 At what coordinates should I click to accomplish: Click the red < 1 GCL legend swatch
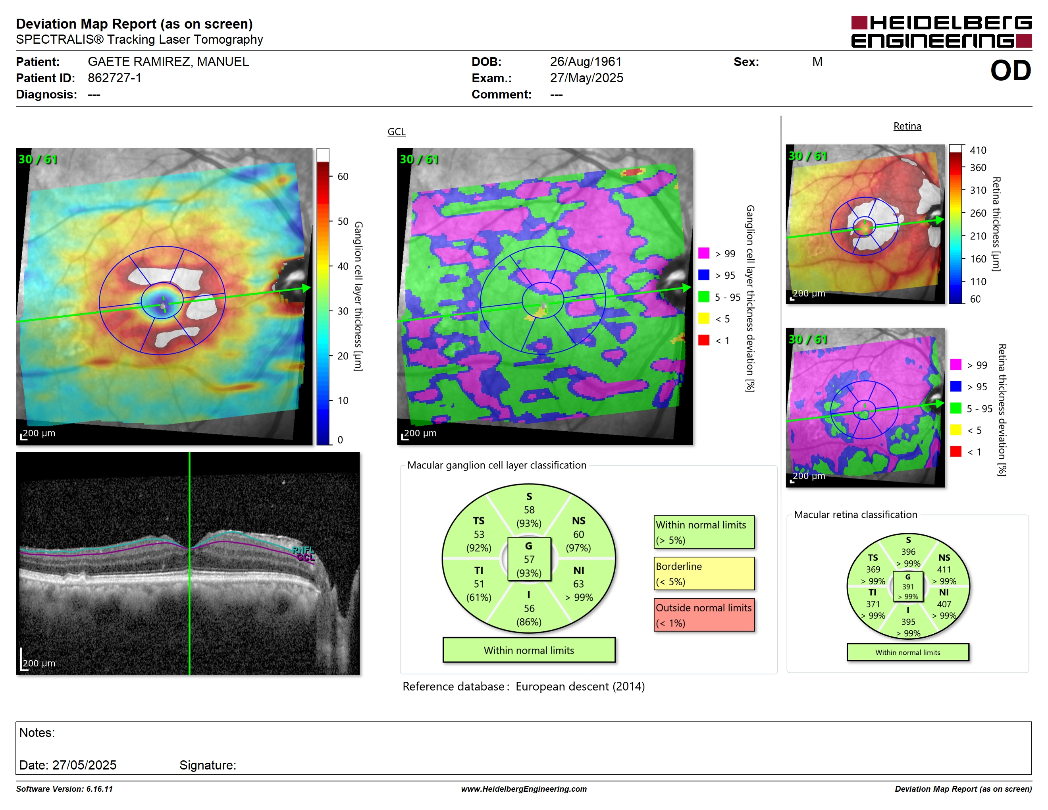(703, 340)
